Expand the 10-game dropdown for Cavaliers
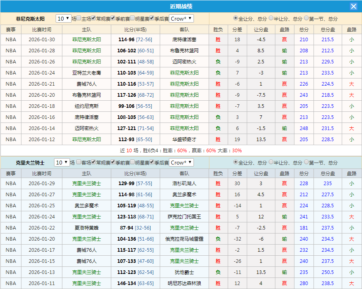This screenshot has width=362, height=289. [64, 163]
